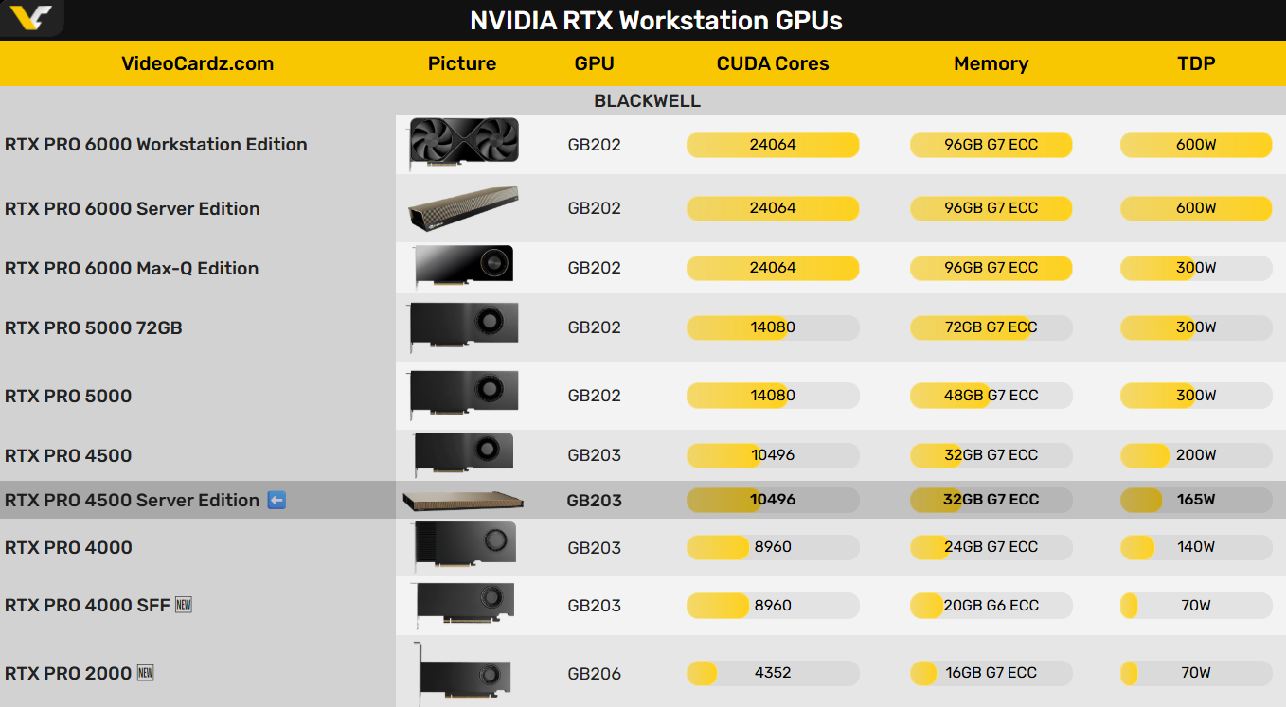Click the BLACKWELL section heading
The height and width of the screenshot is (707, 1286).
coord(647,100)
